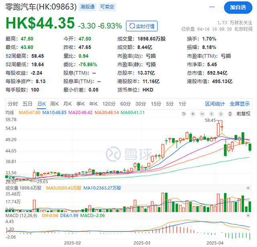Viewport: 257px width, 247px height.
Task: Click the MA10:48.85 legend entry
Action: tap(54, 113)
